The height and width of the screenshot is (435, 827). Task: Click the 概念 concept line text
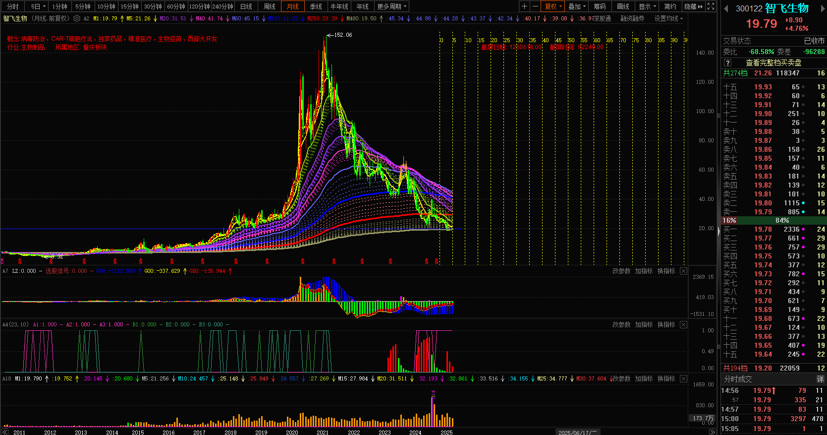pos(112,39)
